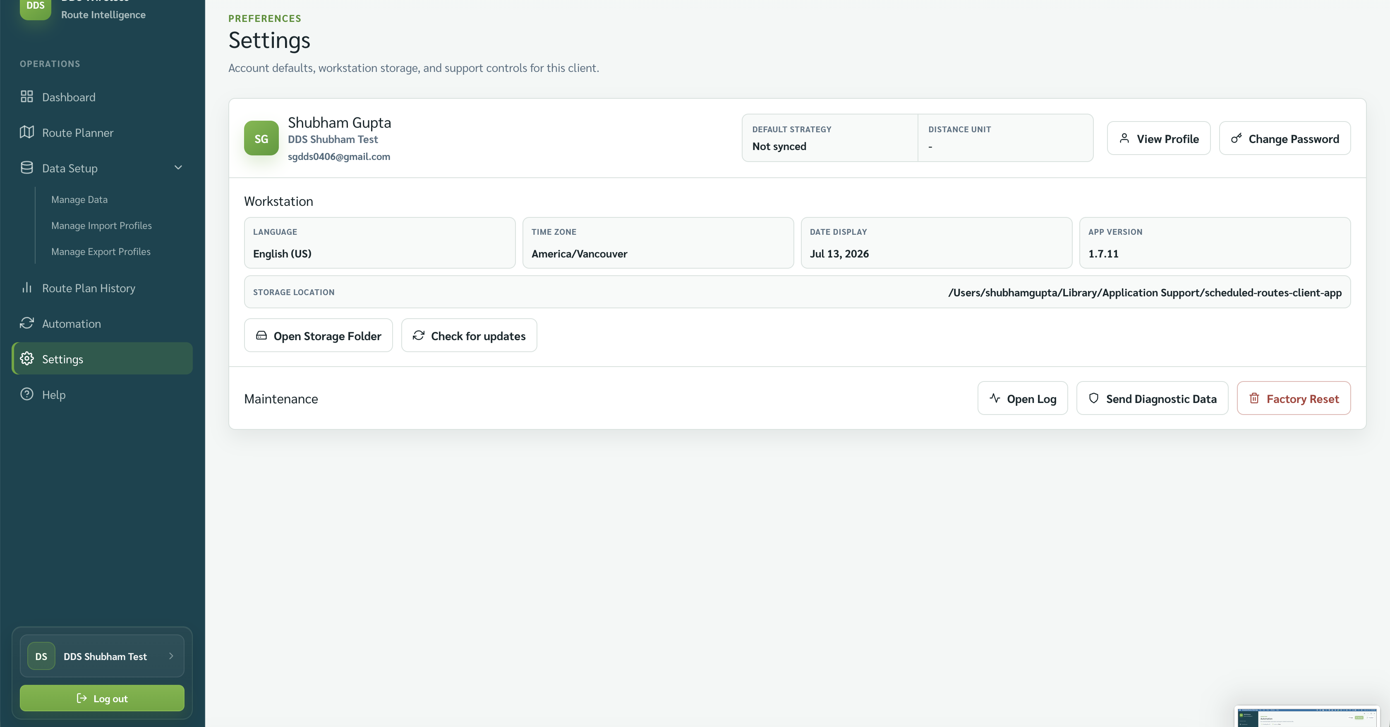Viewport: 1390px width, 727px height.
Task: Click the Route Plan History chart icon
Action: coord(26,287)
